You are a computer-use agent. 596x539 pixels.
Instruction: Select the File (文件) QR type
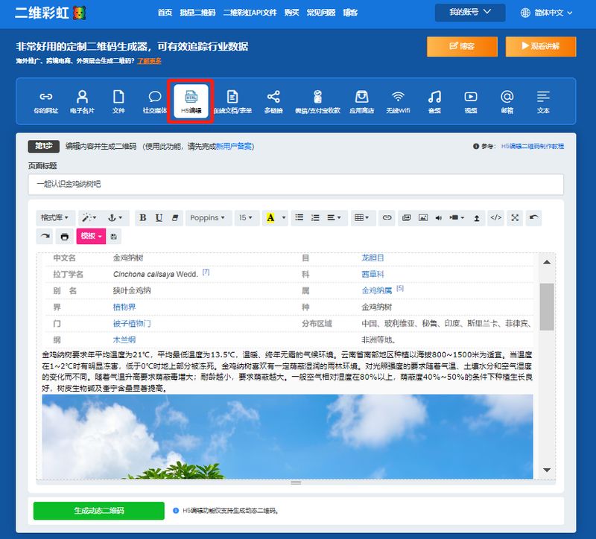click(118, 102)
